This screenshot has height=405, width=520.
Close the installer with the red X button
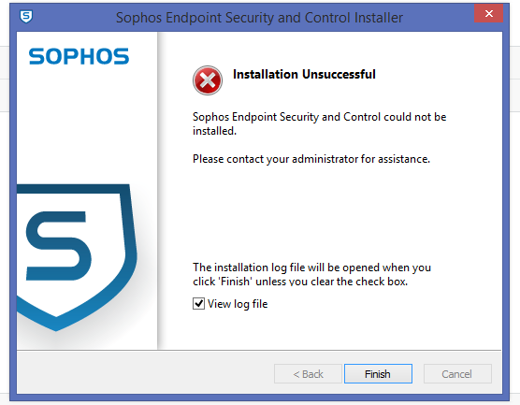[488, 13]
